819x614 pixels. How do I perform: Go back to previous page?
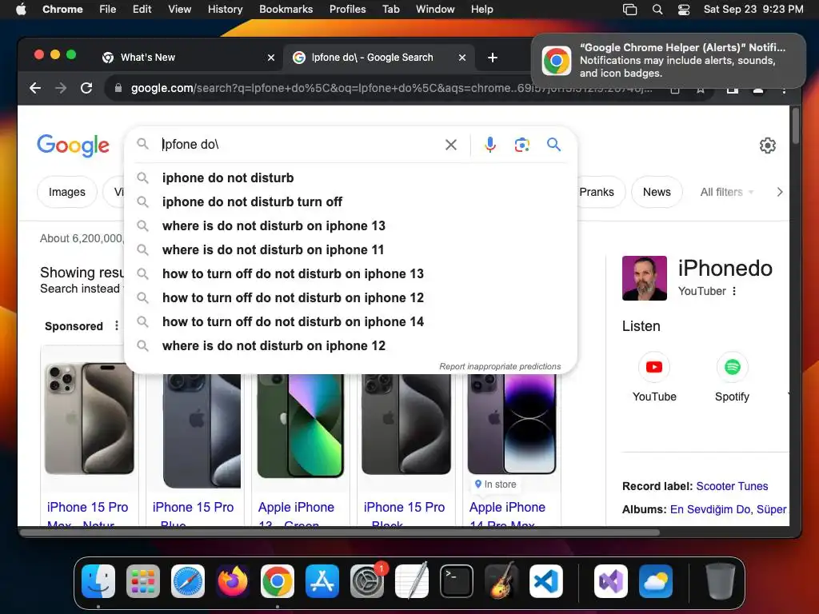click(x=35, y=88)
